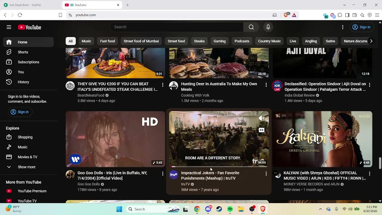Unmute the Impractical Jokers preview

pos(262,118)
